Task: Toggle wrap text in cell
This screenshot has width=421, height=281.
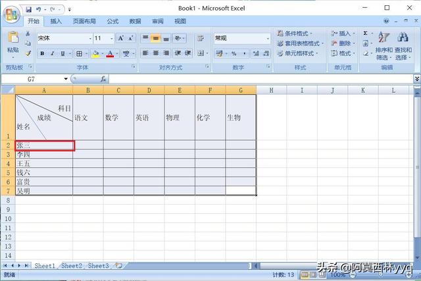Action: pos(201,38)
